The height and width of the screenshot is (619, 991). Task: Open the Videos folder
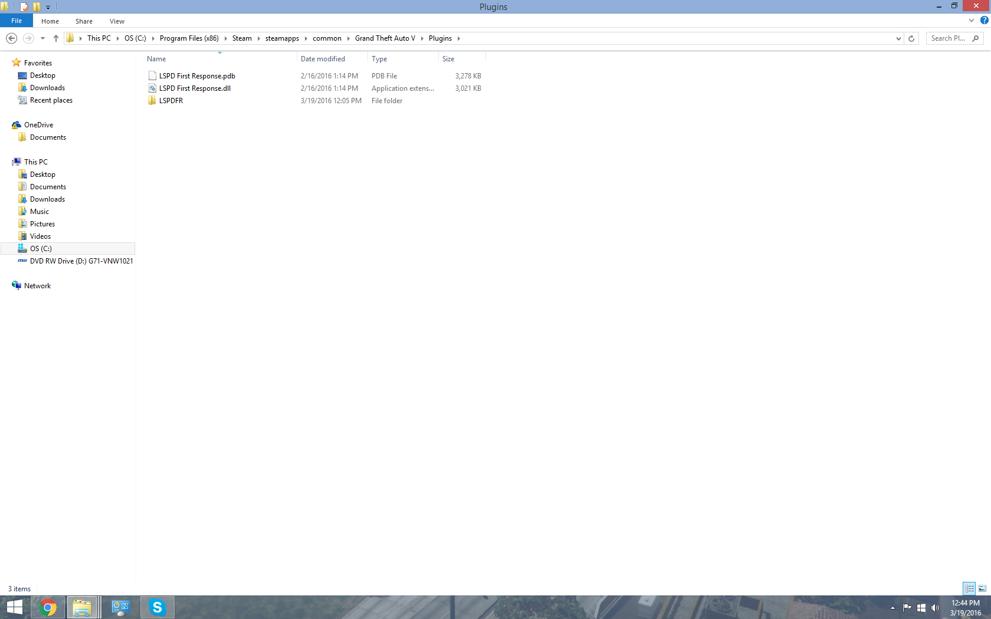[x=40, y=236]
